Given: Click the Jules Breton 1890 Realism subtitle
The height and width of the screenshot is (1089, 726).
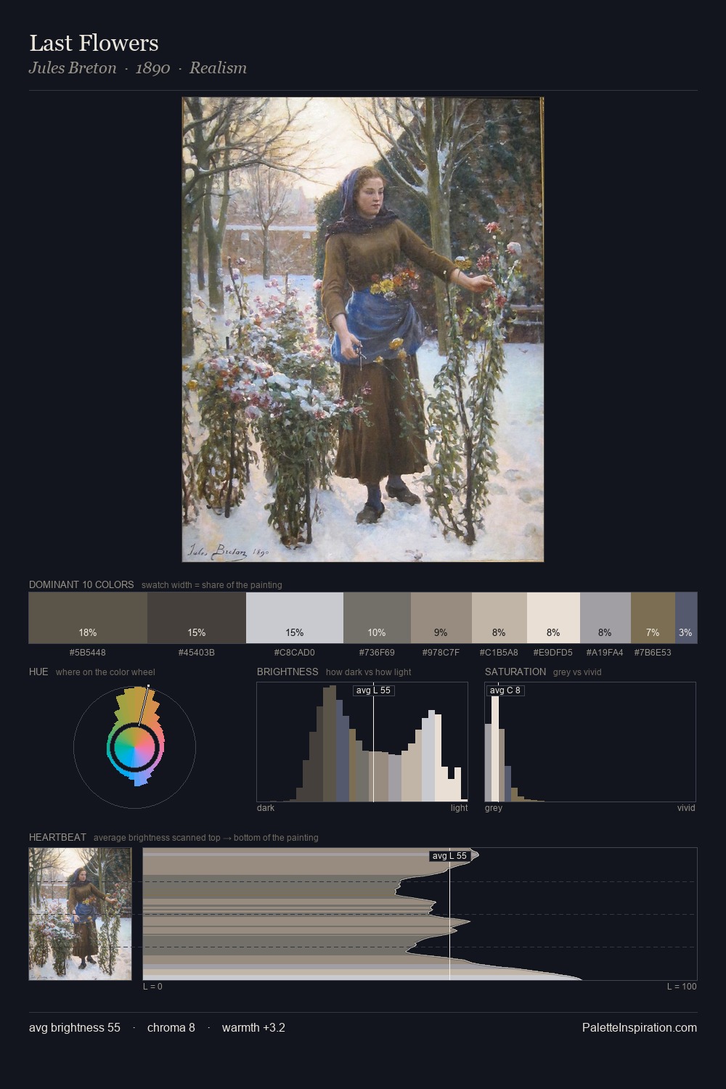Looking at the screenshot, I should 138,68.
